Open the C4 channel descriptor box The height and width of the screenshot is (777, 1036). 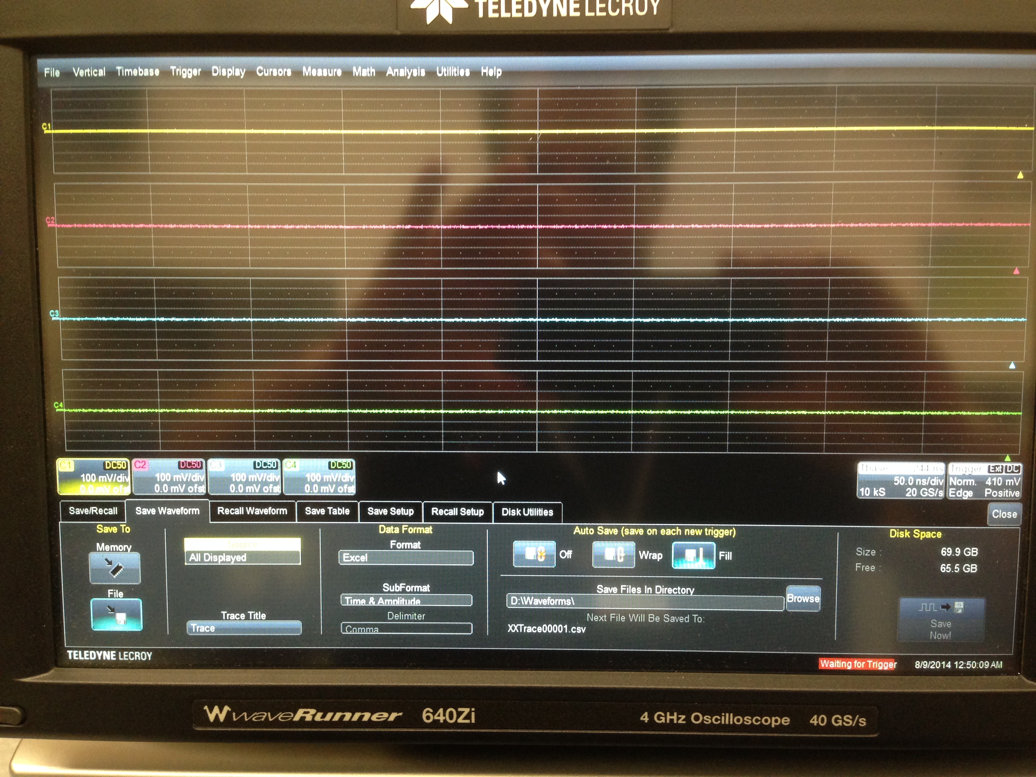pos(319,477)
